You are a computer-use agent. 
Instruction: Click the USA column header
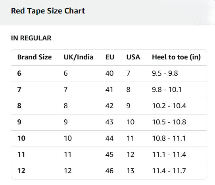133,57
